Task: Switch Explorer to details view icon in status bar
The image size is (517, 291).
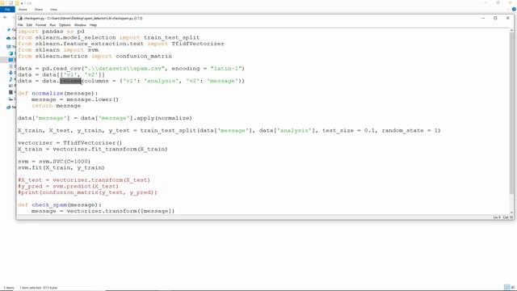Action: pos(506,288)
